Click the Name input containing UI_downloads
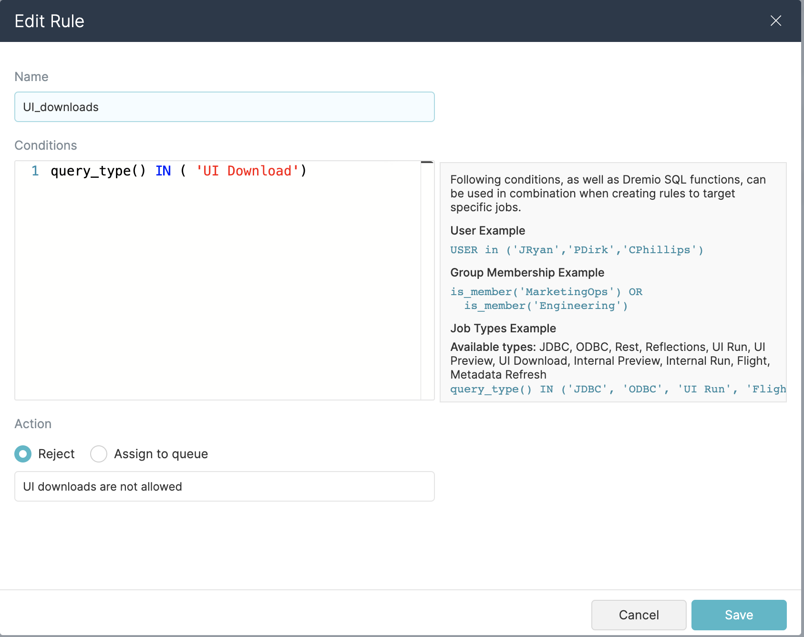Viewport: 804px width, 637px height. pos(224,107)
